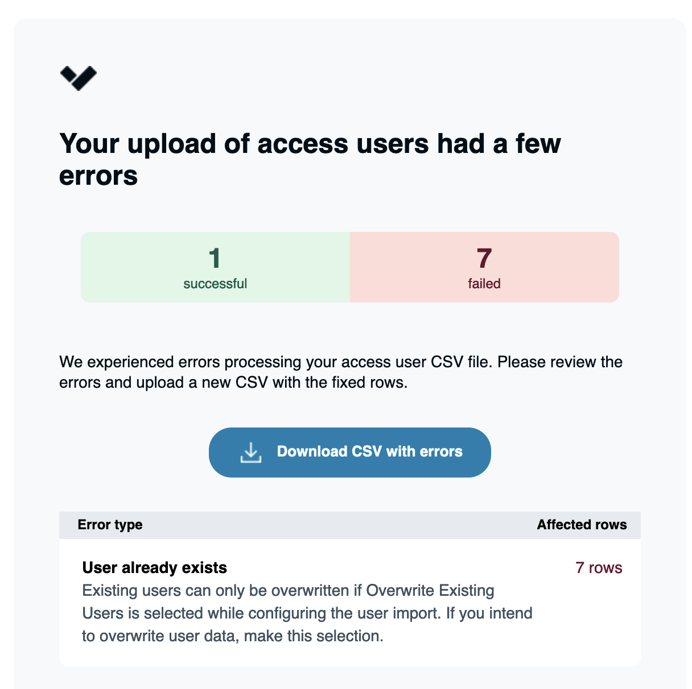Click the black checkmark logo icon

click(79, 78)
